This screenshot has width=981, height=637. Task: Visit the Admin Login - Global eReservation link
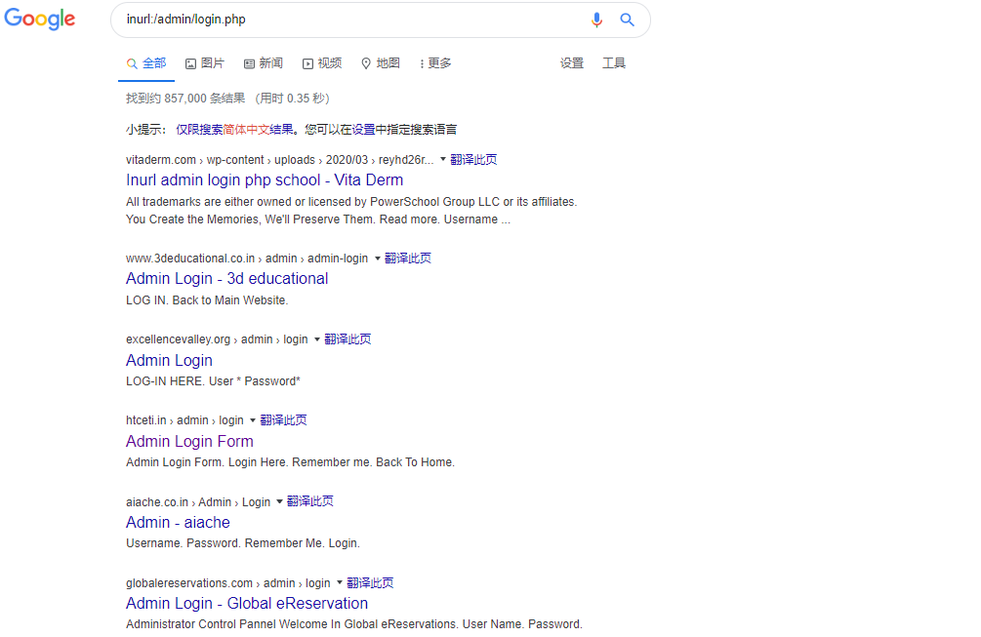247,603
